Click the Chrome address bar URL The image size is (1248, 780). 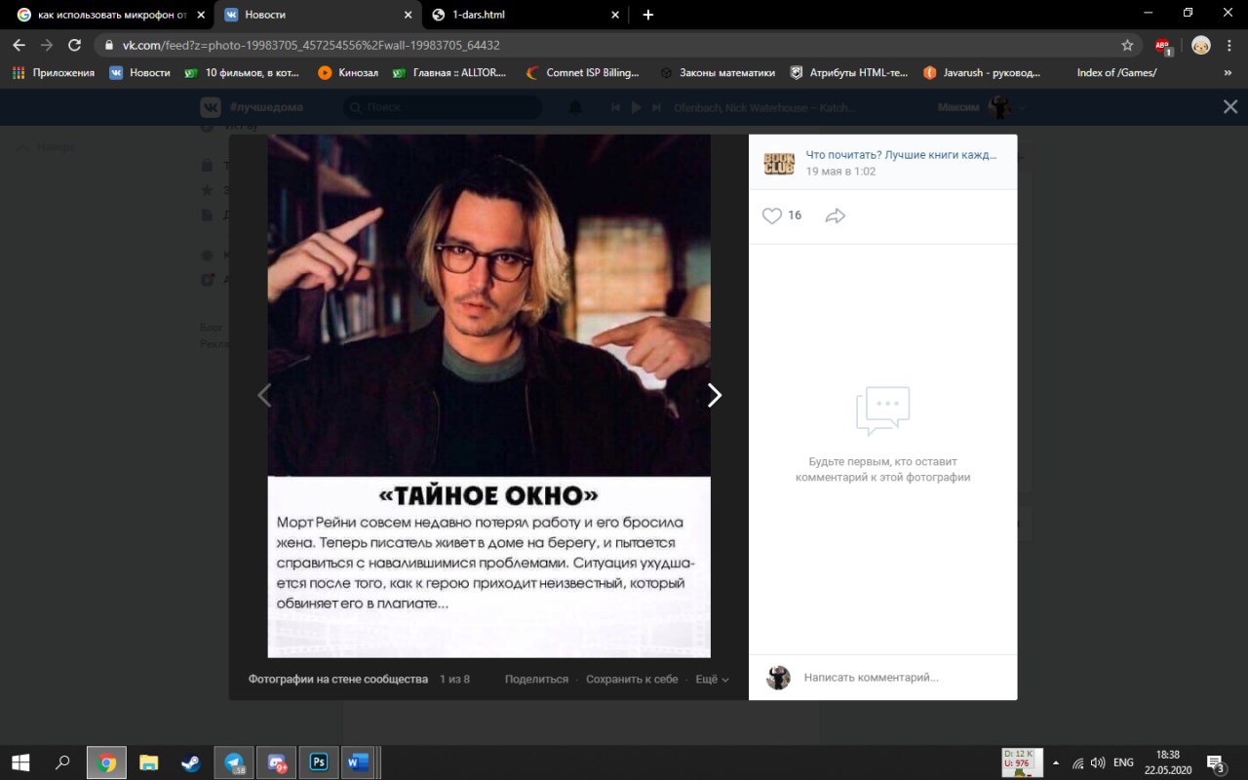(312, 45)
